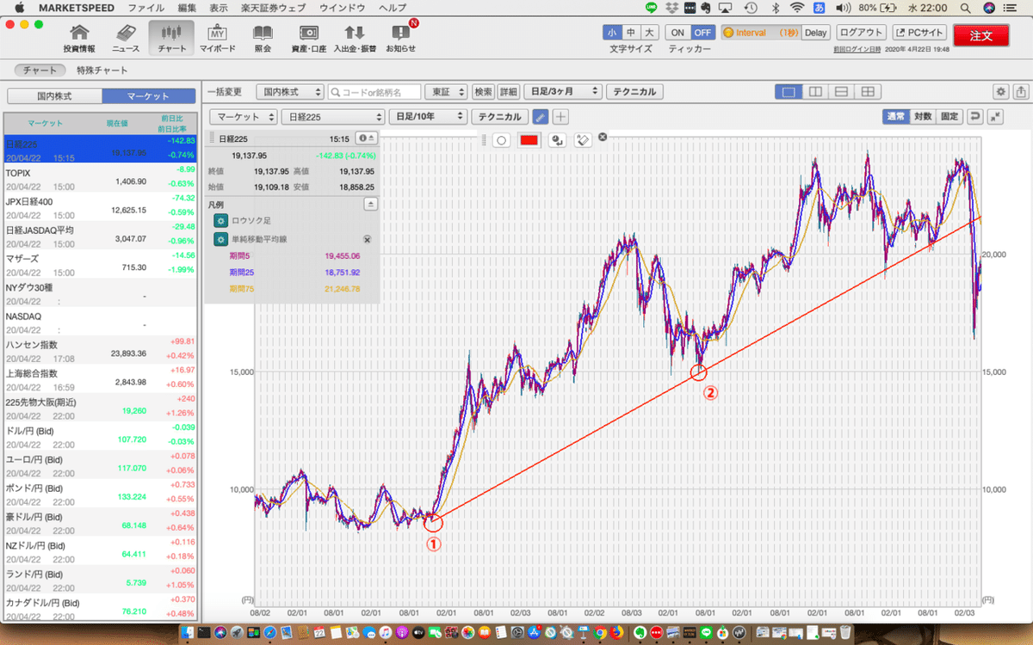Open the ヘルプ menu
The height and width of the screenshot is (645, 1033).
pos(393,8)
